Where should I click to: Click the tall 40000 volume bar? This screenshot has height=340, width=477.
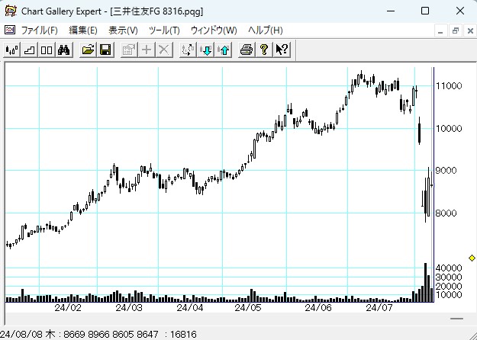pos(426,282)
